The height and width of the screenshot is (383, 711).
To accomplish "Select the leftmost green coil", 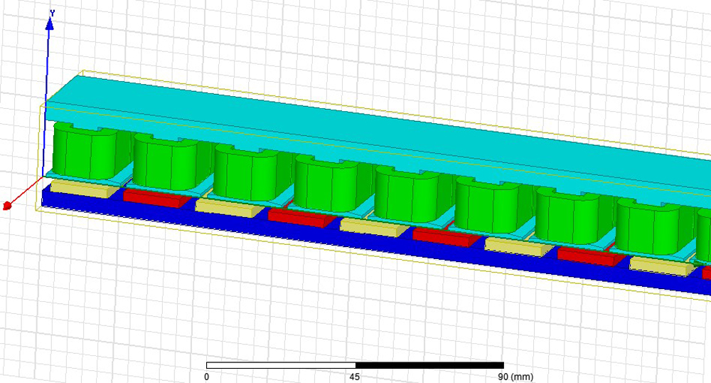I will coord(86,152).
